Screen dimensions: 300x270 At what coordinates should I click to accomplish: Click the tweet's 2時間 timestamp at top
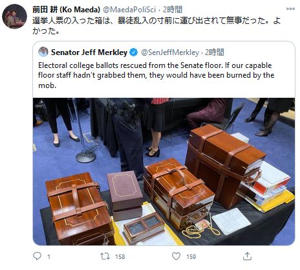[173, 10]
